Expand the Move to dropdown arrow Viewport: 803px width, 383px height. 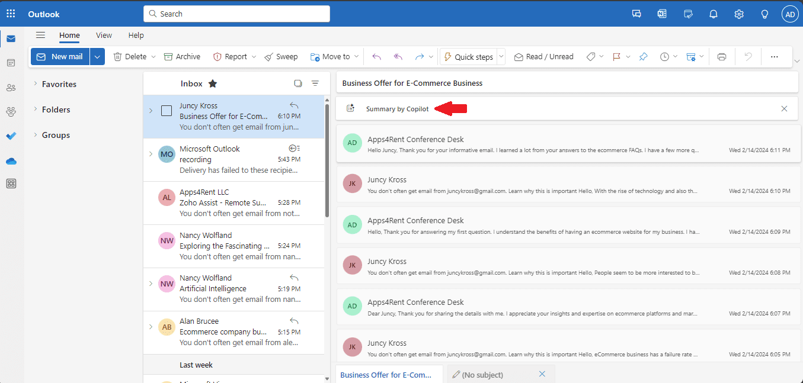(x=357, y=57)
